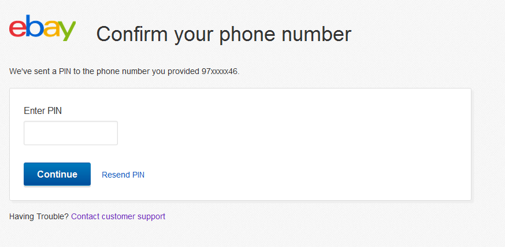The image size is (505, 247).
Task: Click the red "e" in the eBay logo
Action: 17,30
